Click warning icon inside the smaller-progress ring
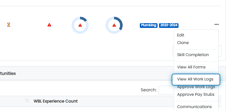 coord(80,25)
